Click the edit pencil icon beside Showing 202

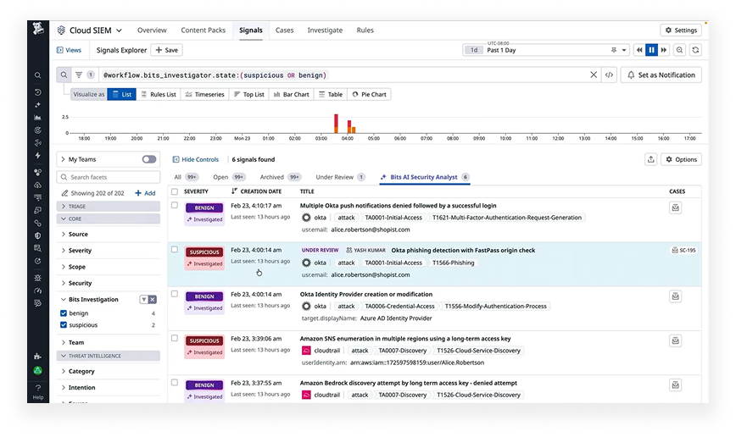pos(64,193)
